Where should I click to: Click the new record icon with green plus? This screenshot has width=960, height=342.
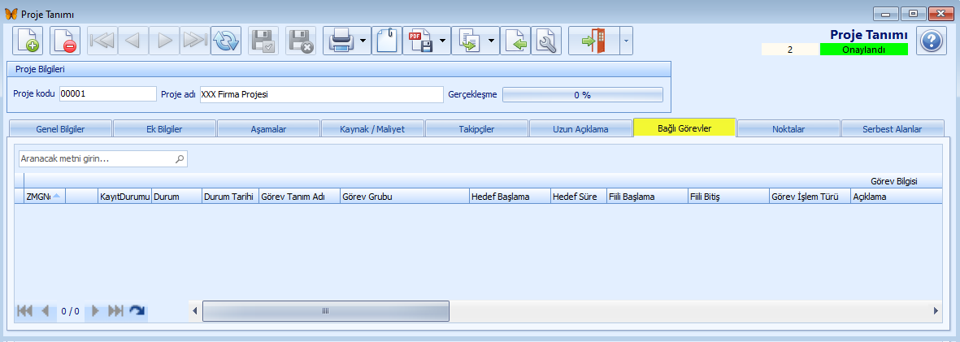coord(28,41)
